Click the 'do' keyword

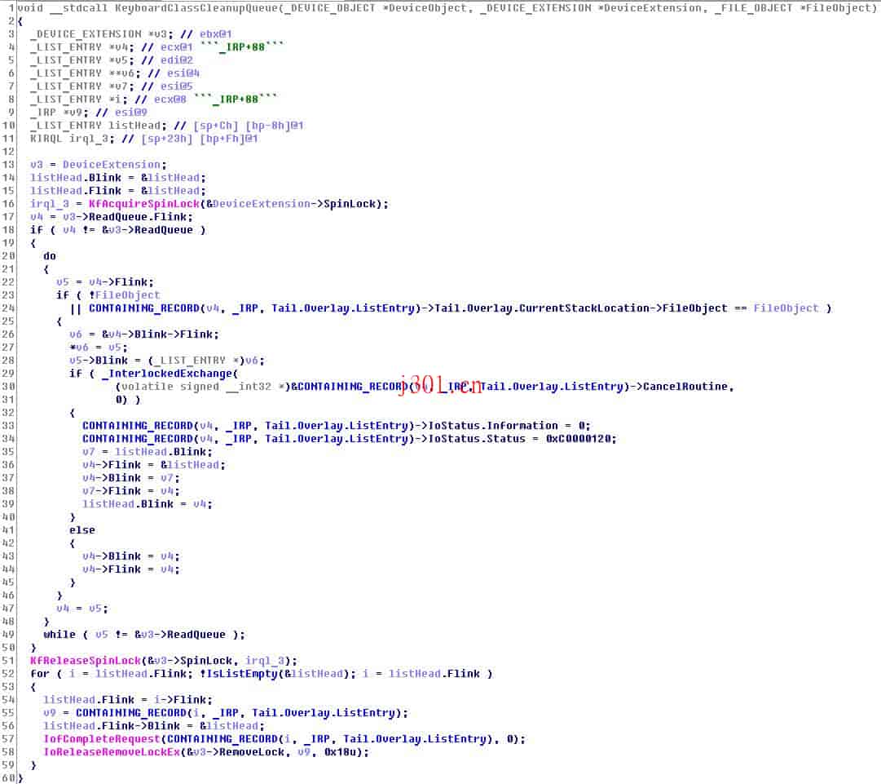coord(50,256)
